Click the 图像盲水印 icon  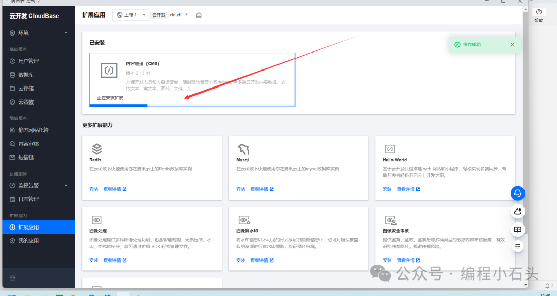tap(244, 220)
